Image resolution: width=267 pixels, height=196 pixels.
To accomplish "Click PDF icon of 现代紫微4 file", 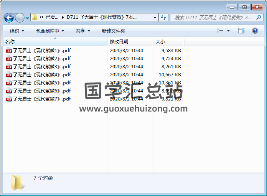I will tap(9, 75).
